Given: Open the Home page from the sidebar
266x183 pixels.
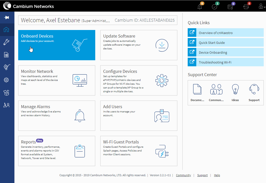Looking at the screenshot, I should (7, 30).
